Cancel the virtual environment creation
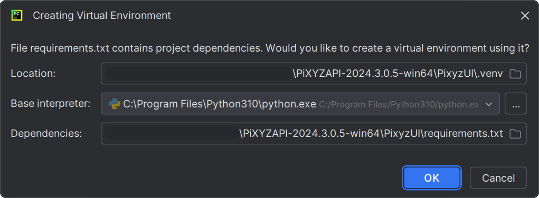 pos(498,178)
